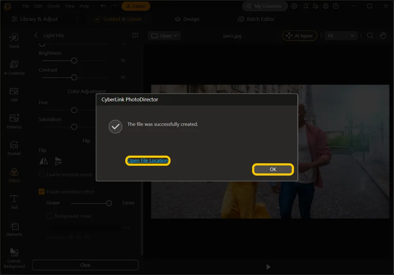Click the Contrast slider handle
The image size is (394, 275).
74,77
